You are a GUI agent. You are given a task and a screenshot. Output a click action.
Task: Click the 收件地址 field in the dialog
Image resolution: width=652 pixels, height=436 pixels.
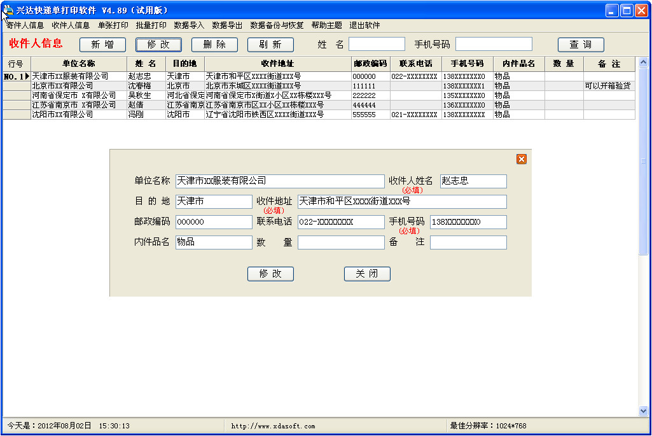[402, 201]
